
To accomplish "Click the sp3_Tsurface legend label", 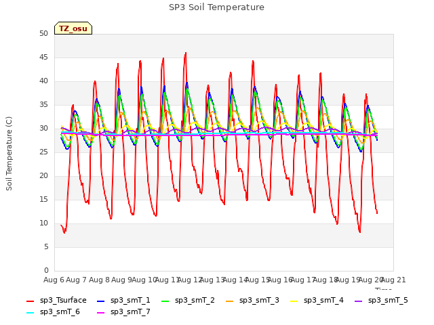I will tap(63, 300).
